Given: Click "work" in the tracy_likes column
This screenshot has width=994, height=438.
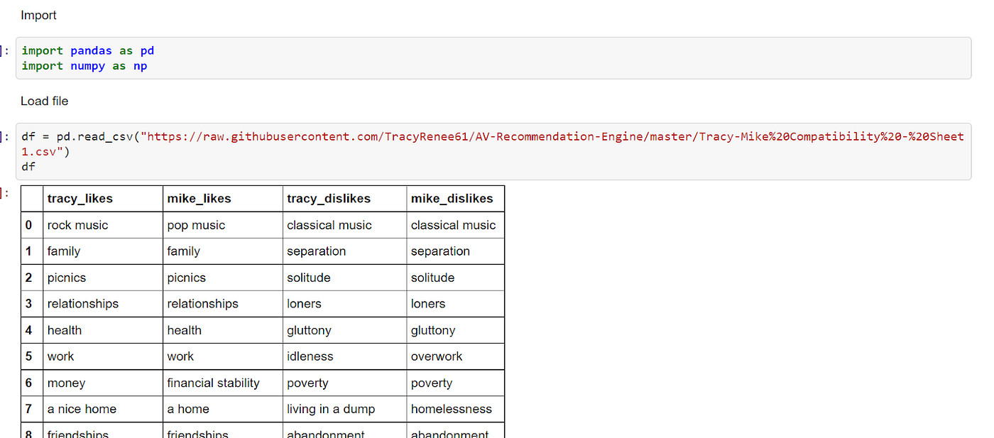Looking at the screenshot, I should (x=61, y=356).
